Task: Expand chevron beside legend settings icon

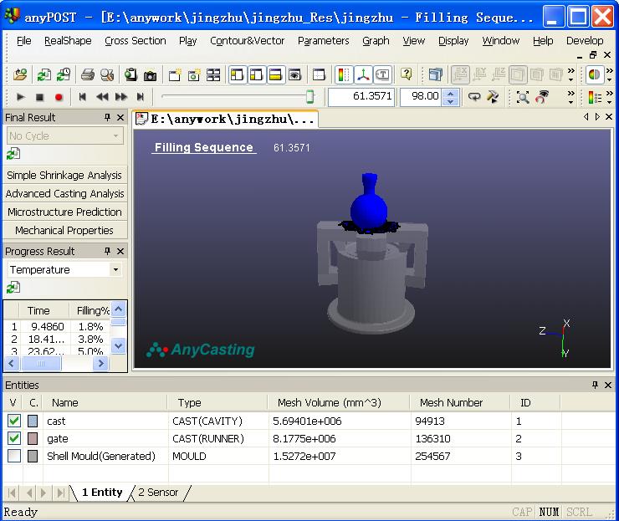Action: point(610,97)
